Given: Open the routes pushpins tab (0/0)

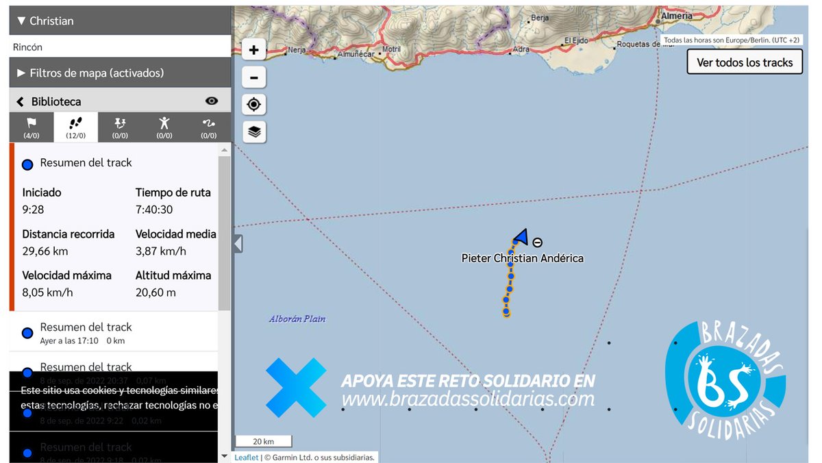Looking at the screenshot, I should coord(120,127).
